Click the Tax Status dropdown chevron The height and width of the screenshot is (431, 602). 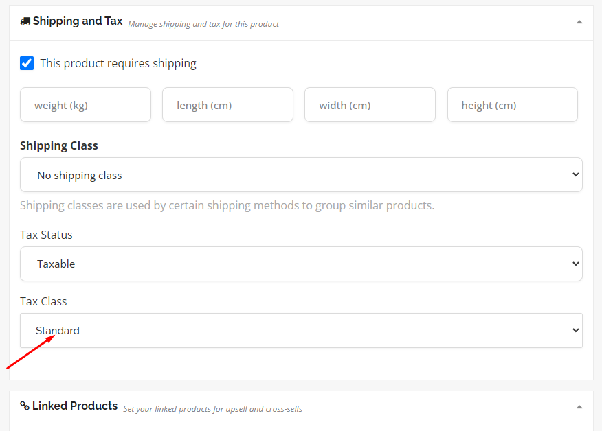pyautogui.click(x=575, y=264)
